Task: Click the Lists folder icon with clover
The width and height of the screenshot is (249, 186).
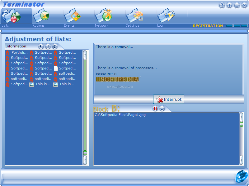Action: [x=12, y=16]
